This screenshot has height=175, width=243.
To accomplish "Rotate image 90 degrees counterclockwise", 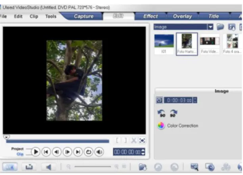I will click(x=162, y=113).
